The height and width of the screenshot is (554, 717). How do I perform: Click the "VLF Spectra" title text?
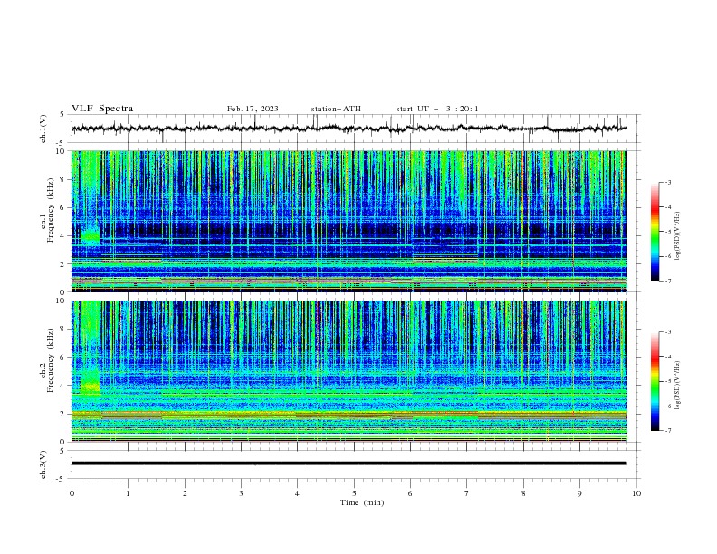tap(102, 109)
